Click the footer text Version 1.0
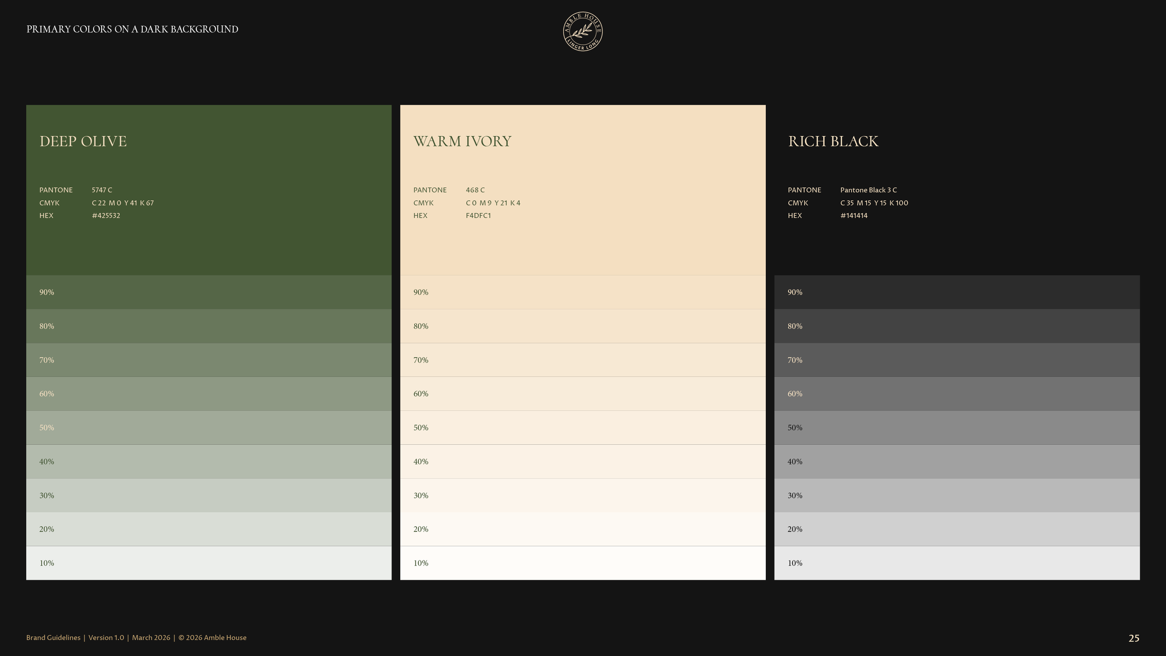The width and height of the screenshot is (1166, 656). (106, 637)
